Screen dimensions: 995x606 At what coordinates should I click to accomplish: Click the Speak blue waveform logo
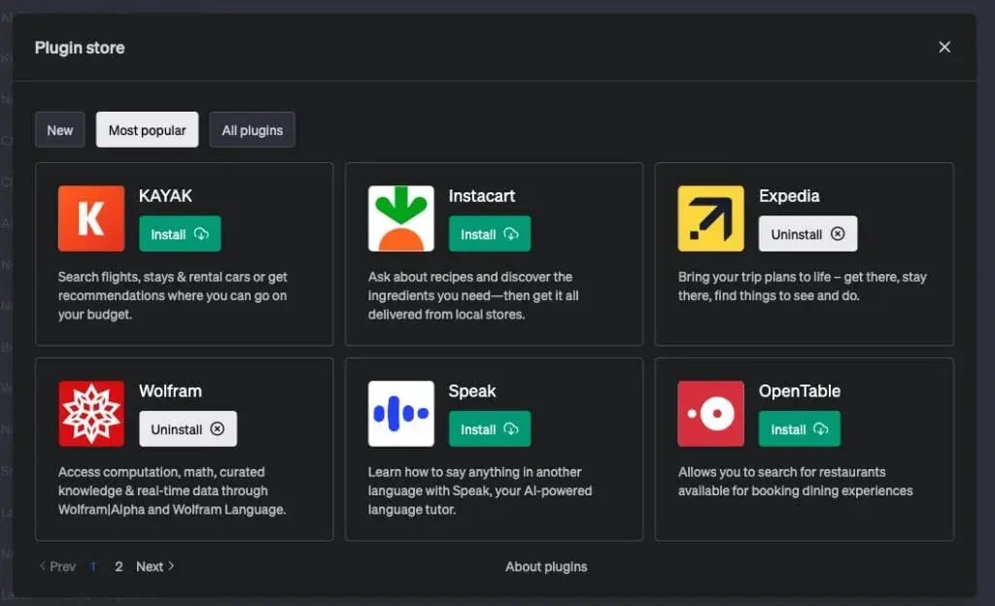(x=400, y=414)
